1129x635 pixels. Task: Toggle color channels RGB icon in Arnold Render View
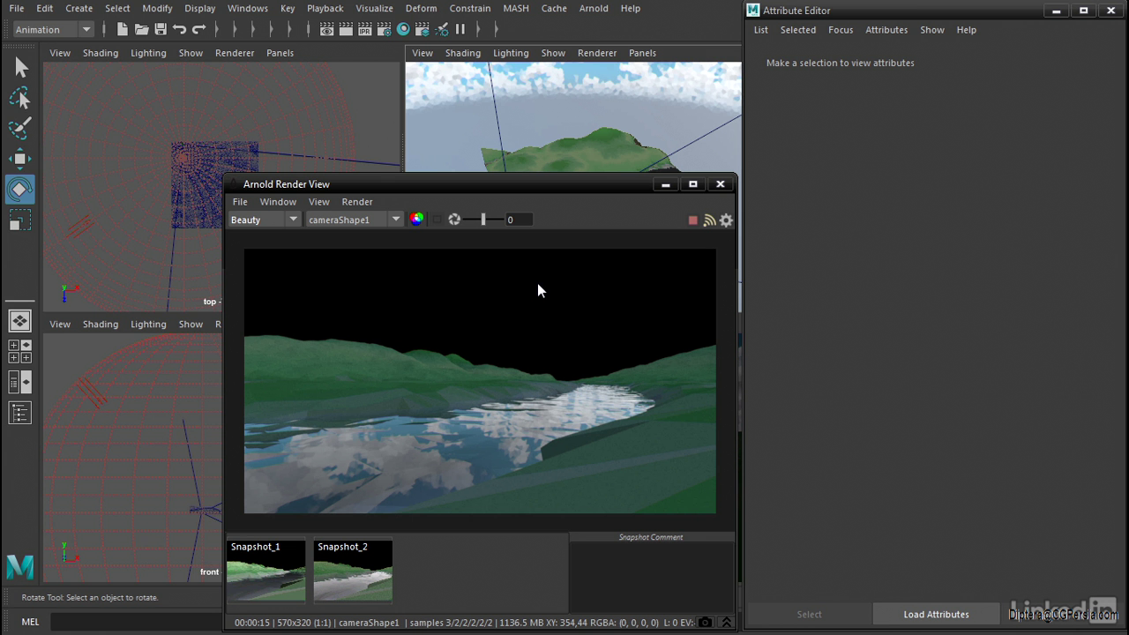tap(416, 220)
